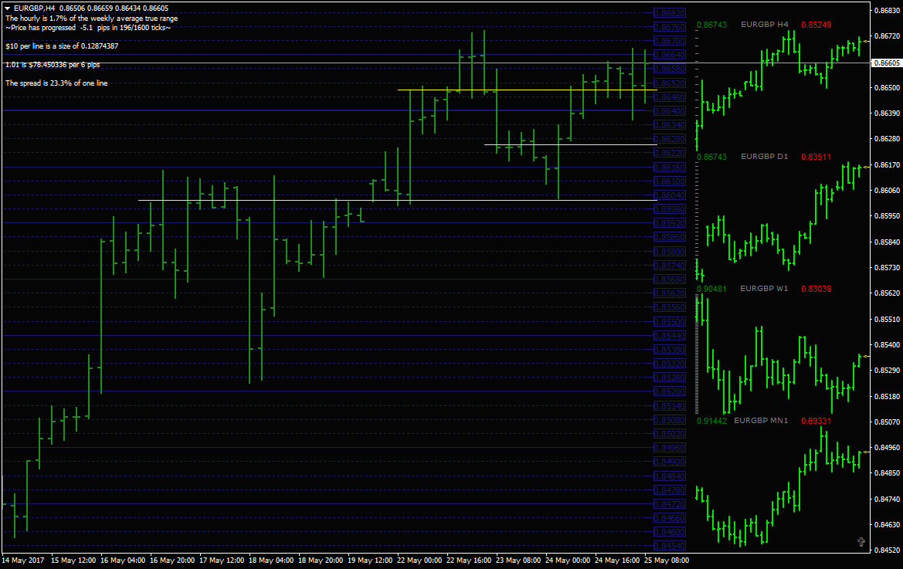
Task: Click the red 0.83511 low value
Action: (816, 157)
